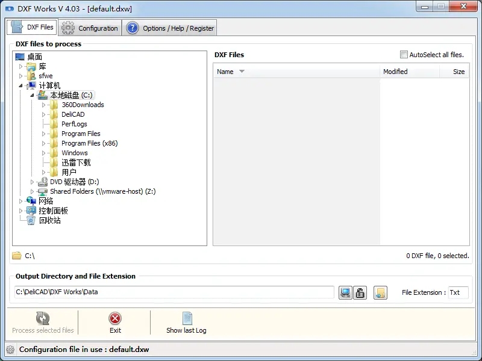Image resolution: width=482 pixels, height=361 pixels.
Task: Click the gear icon in status bar
Action: [x=10, y=350]
